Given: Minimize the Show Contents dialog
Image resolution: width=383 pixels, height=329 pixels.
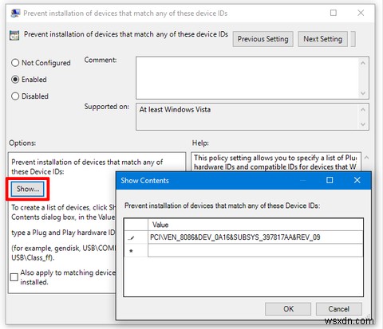Looking at the screenshot, I should pos(303,180).
